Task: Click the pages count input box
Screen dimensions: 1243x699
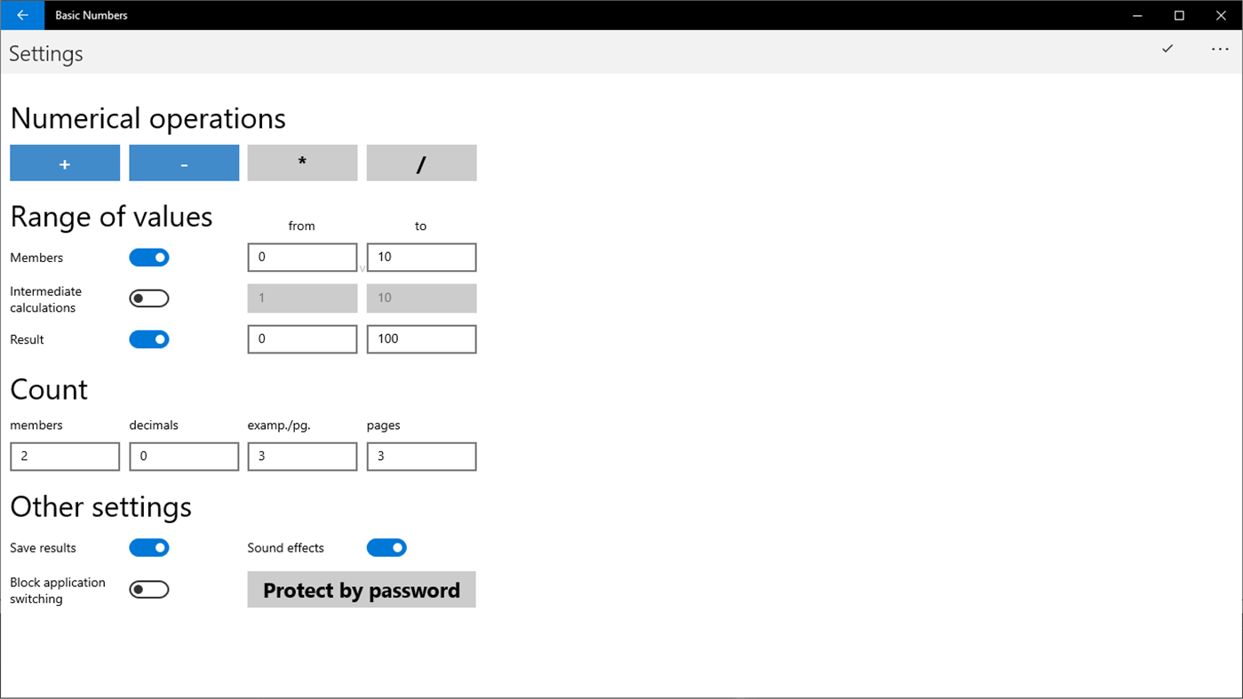Action: [x=421, y=457]
